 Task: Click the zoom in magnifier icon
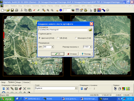48,10
